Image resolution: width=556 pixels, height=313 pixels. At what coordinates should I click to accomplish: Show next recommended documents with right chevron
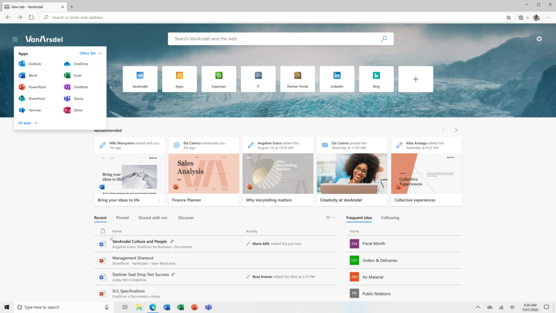pos(456,130)
